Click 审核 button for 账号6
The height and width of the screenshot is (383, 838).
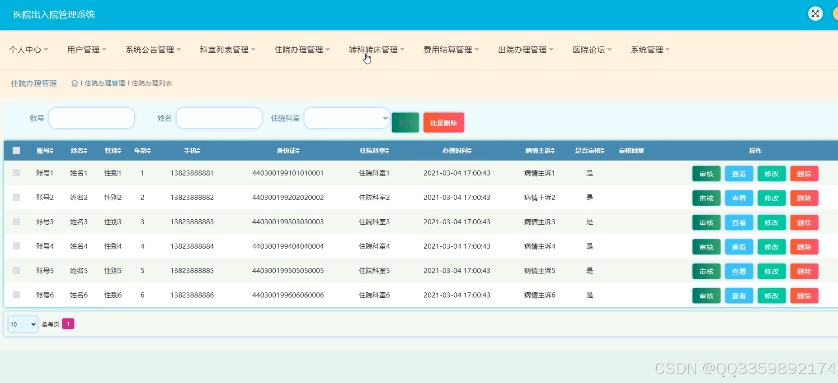(x=706, y=295)
